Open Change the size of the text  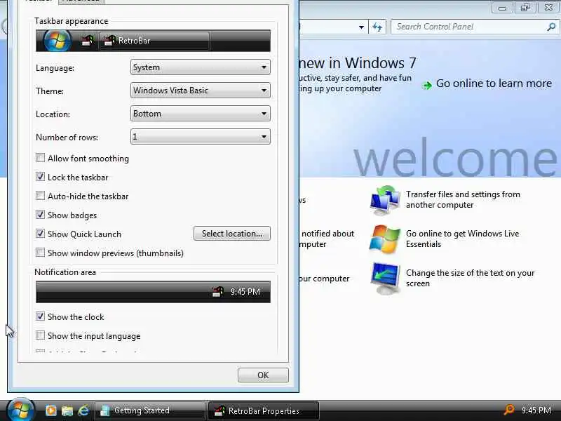470,278
